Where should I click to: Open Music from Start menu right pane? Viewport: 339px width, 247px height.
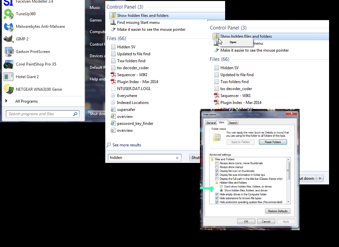(95, 8)
